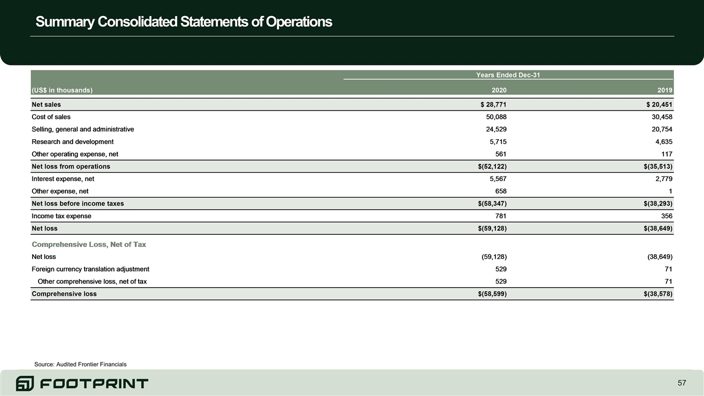Click the value 561

point(501,154)
